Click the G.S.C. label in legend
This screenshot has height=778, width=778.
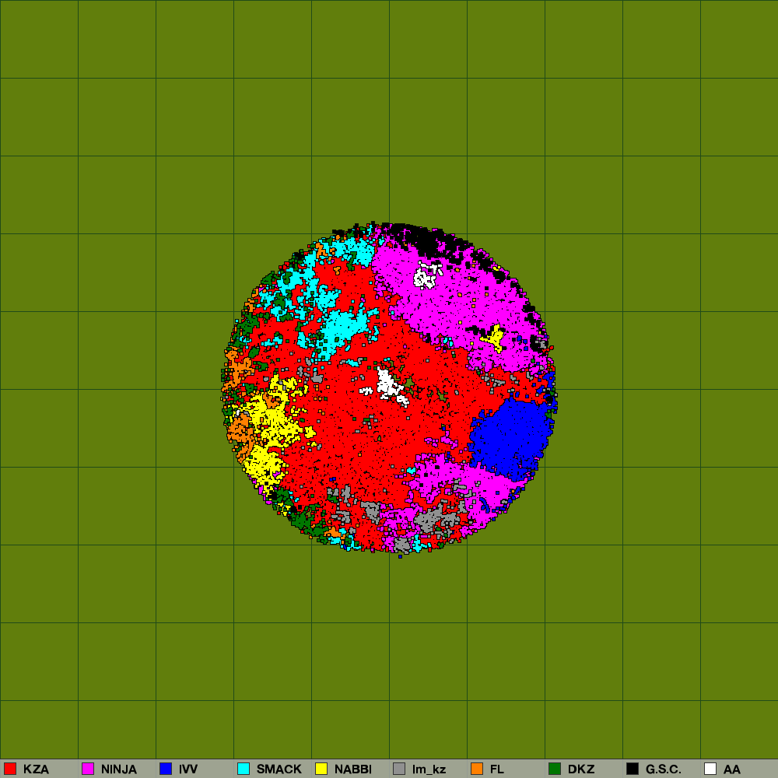click(663, 769)
